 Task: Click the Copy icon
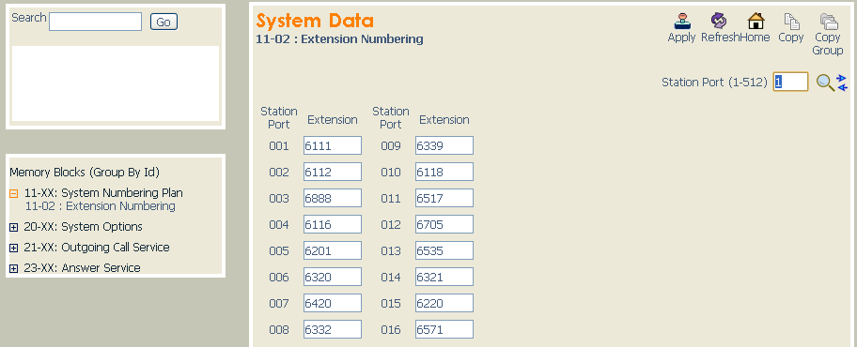[x=791, y=22]
